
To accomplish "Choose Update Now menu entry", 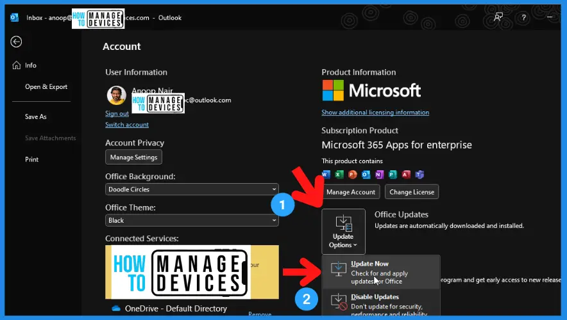I will click(381, 273).
